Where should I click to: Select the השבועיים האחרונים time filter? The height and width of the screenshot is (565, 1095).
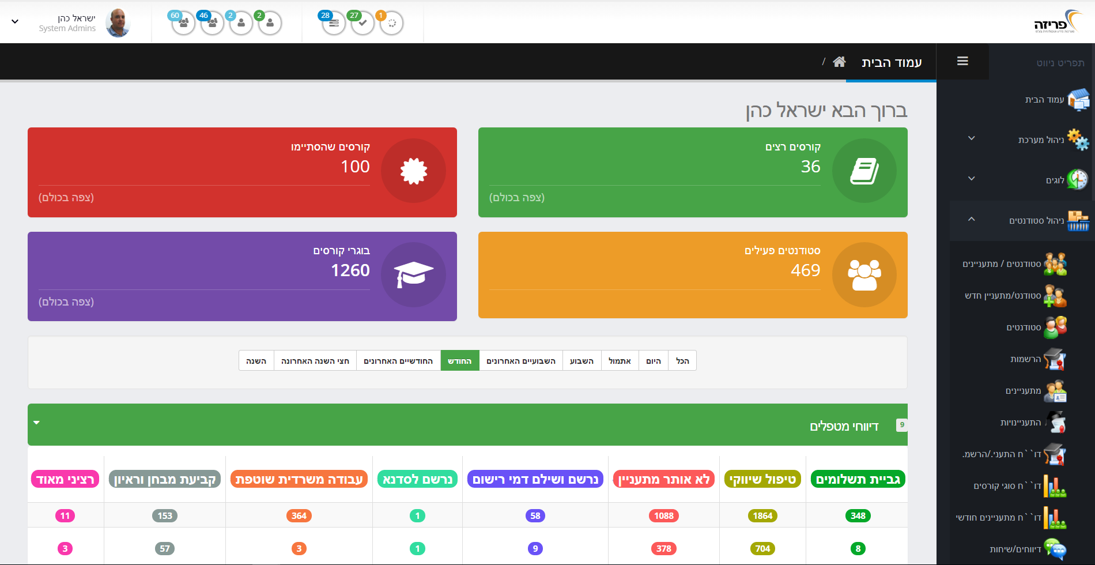coord(521,361)
